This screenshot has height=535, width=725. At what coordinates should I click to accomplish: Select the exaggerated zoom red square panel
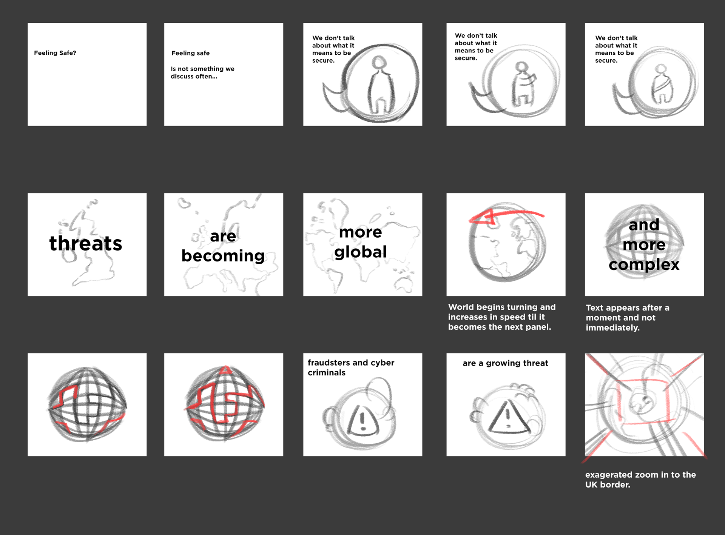[644, 404]
